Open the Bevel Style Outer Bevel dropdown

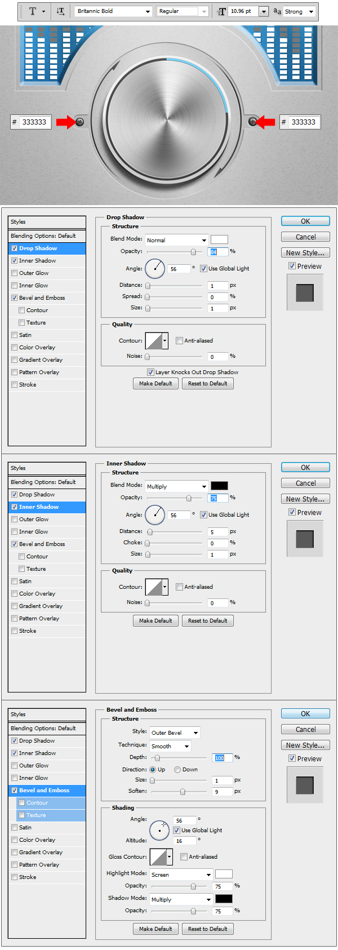175,733
